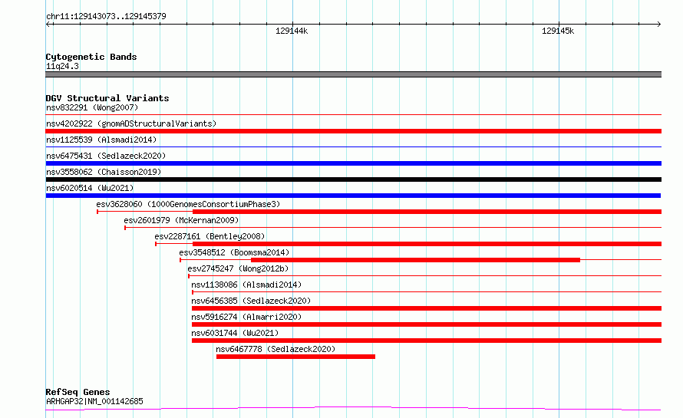Viewport: 683px width, 418px height.
Task: Click the nsv4202922 (gnomADStructuralVariants) label
Action: coord(131,123)
